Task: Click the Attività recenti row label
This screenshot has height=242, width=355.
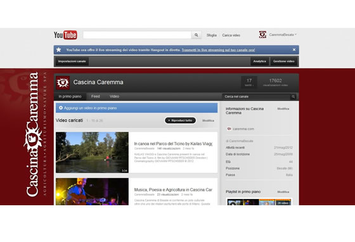Action: (x=235, y=148)
